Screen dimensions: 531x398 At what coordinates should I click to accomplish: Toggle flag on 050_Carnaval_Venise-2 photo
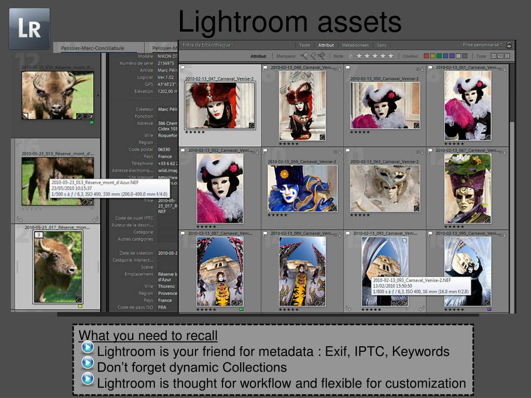(347, 68)
